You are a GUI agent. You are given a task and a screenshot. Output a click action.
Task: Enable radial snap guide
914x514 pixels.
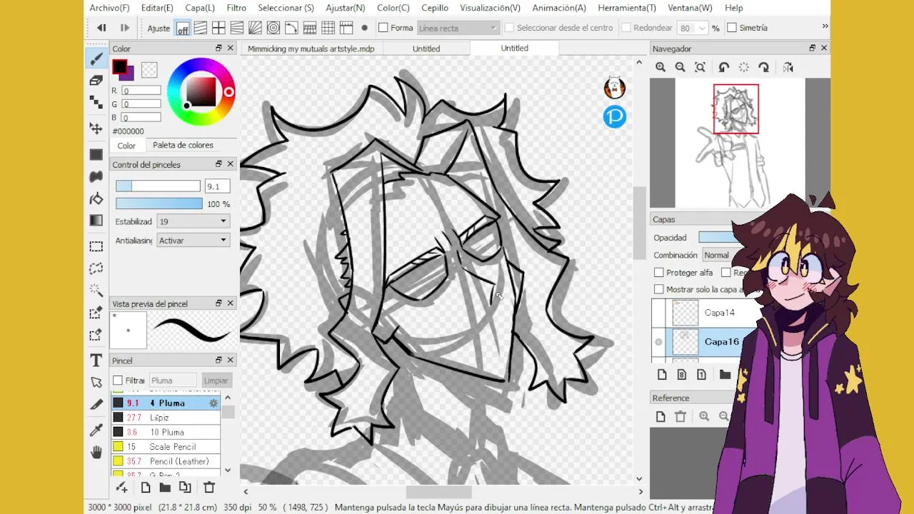255,28
